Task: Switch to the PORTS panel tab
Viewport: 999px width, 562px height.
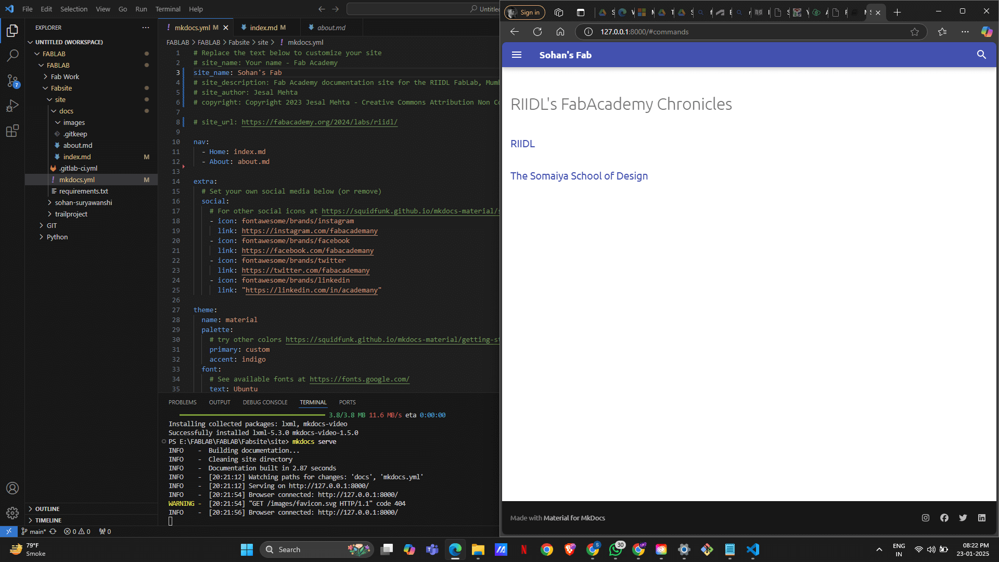Action: pos(347,402)
